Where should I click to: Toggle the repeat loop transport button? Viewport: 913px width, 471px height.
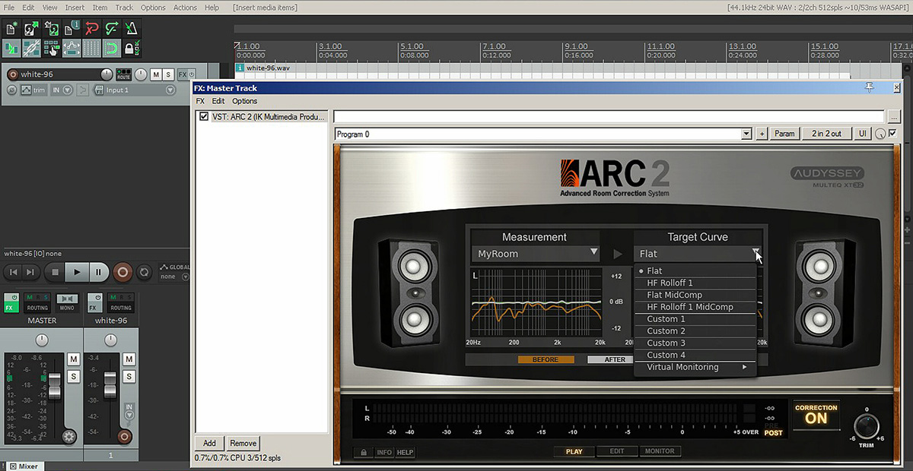(x=144, y=272)
